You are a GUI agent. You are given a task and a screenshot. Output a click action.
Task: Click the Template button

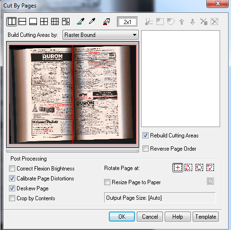205,217
